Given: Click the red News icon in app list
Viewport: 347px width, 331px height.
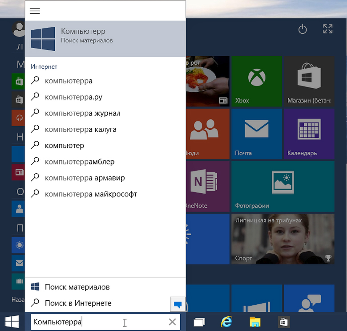Looking at the screenshot, I should click(x=18, y=172).
